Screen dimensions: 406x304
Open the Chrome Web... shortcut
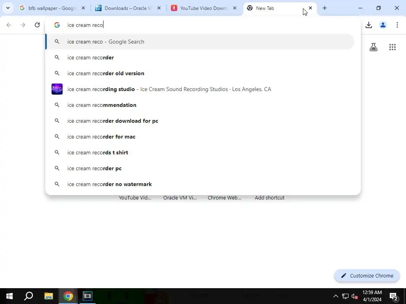[224, 198]
